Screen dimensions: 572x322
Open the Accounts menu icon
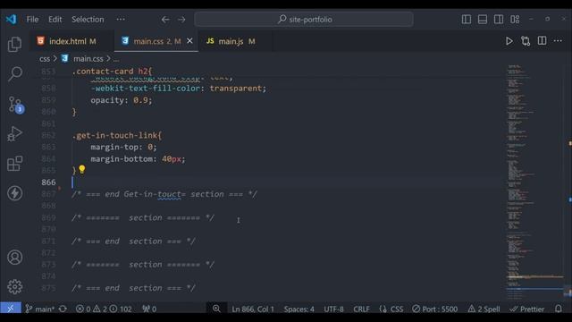pos(14,258)
